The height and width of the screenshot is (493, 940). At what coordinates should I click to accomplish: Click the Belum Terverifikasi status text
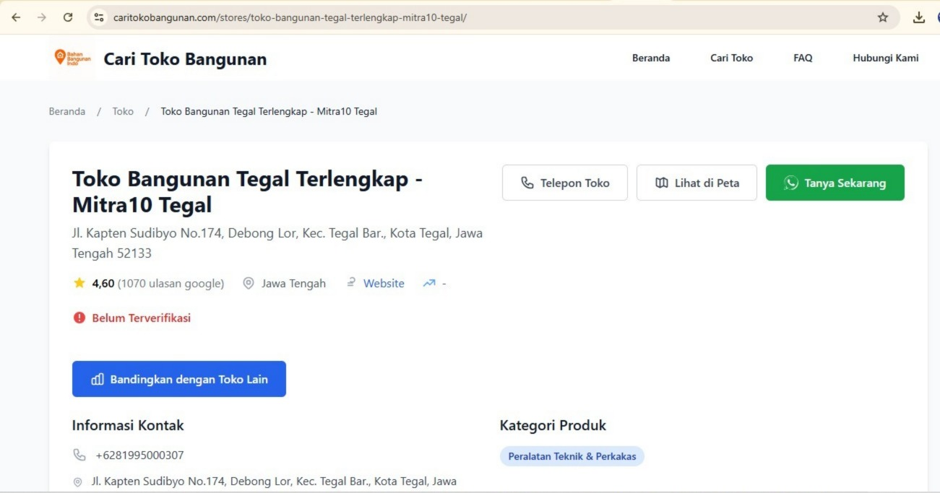[x=142, y=318]
